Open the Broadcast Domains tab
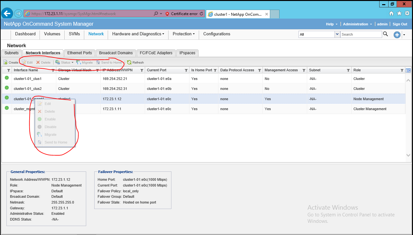This screenshot has width=413, height=235. tap(116, 53)
